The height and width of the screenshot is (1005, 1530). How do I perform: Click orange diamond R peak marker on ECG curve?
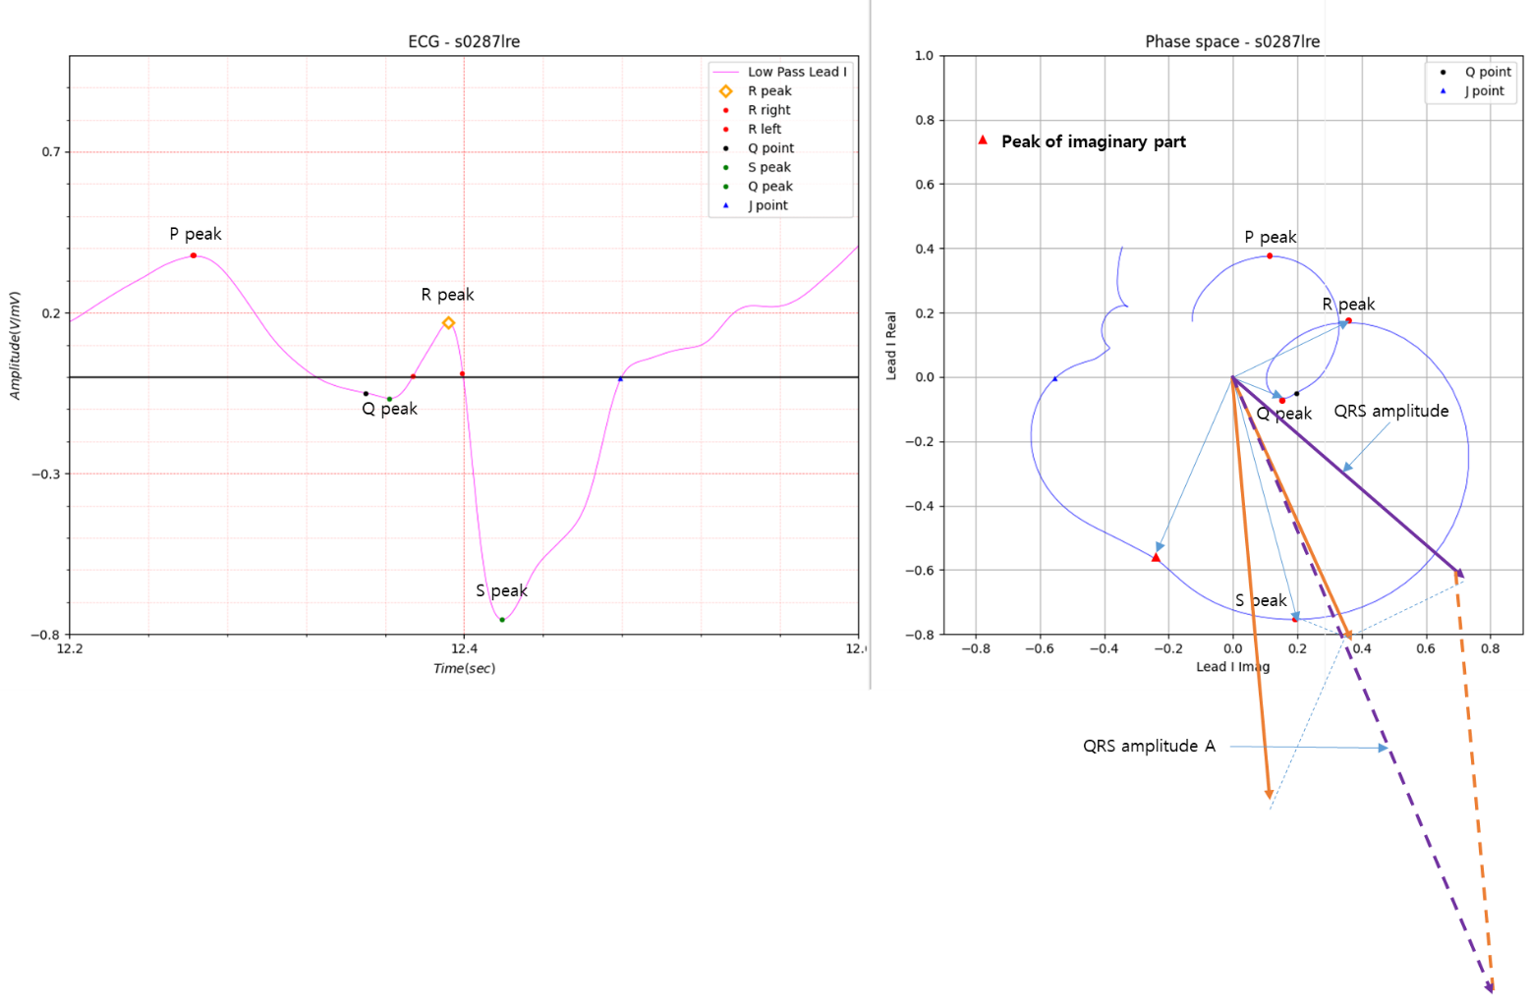448,323
